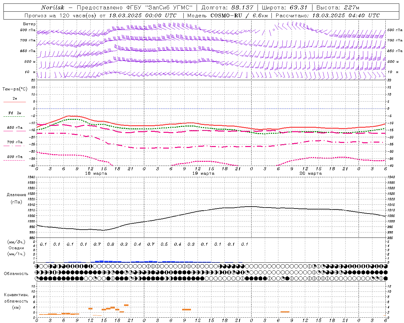Click the 700 гПа wind level label on right
Screen dimensions: 404x323
395,40
